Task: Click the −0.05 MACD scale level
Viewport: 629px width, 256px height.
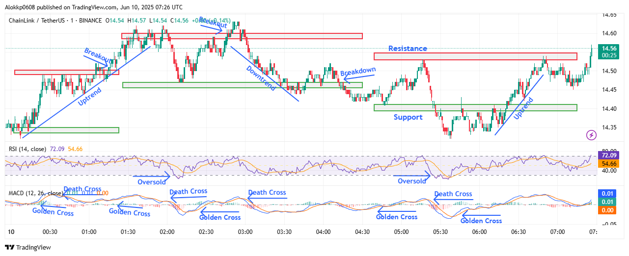Action: pyautogui.click(x=609, y=223)
